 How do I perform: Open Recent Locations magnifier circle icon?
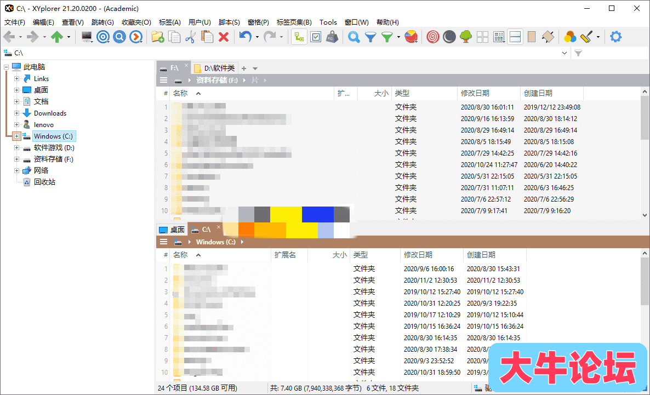[x=119, y=37]
